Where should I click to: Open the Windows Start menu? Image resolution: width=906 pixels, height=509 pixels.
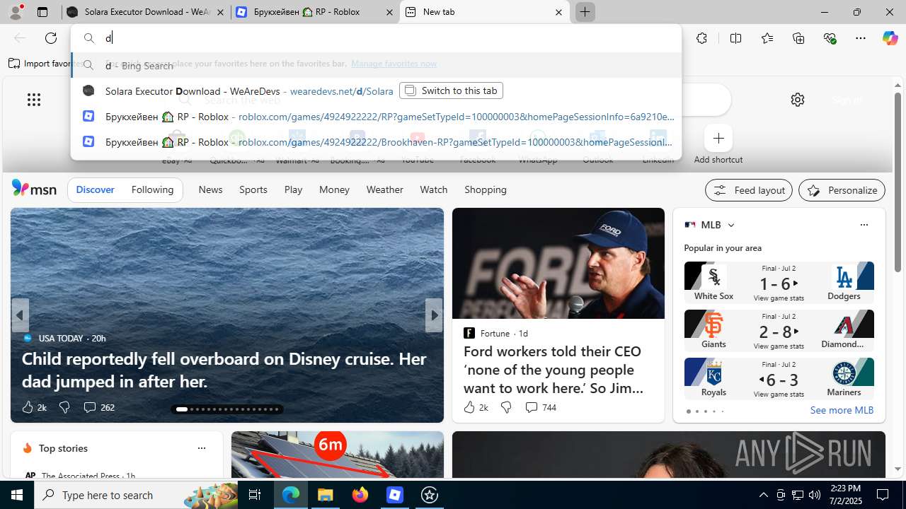17,495
